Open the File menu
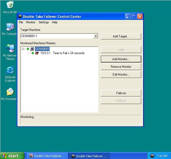The height and width of the screenshot is (159, 171). 21,22
